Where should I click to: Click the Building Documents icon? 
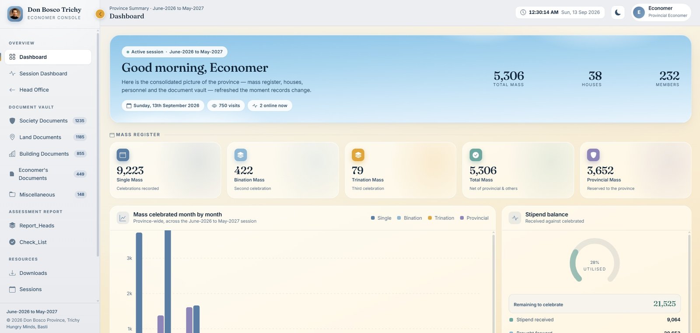[12, 154]
